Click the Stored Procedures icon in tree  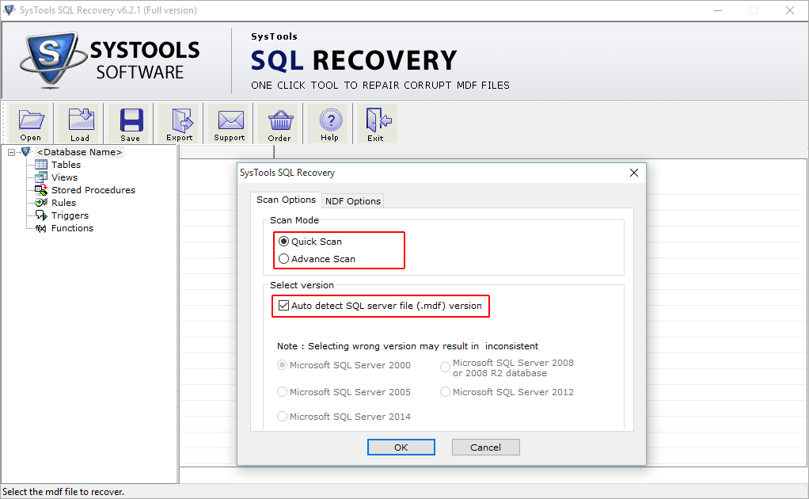tap(40, 190)
